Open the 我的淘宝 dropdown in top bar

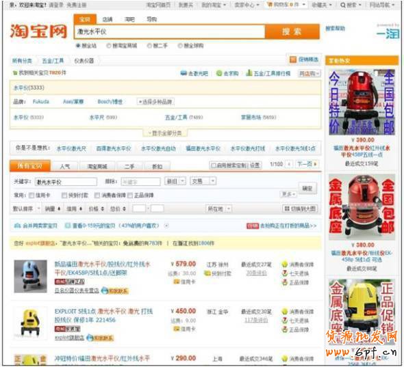click(x=214, y=5)
